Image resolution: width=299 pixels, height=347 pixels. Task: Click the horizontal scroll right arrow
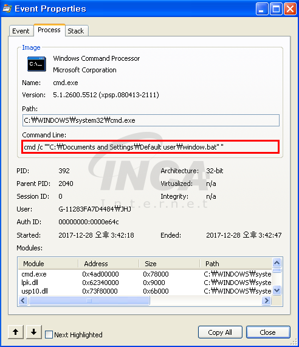[266, 301]
